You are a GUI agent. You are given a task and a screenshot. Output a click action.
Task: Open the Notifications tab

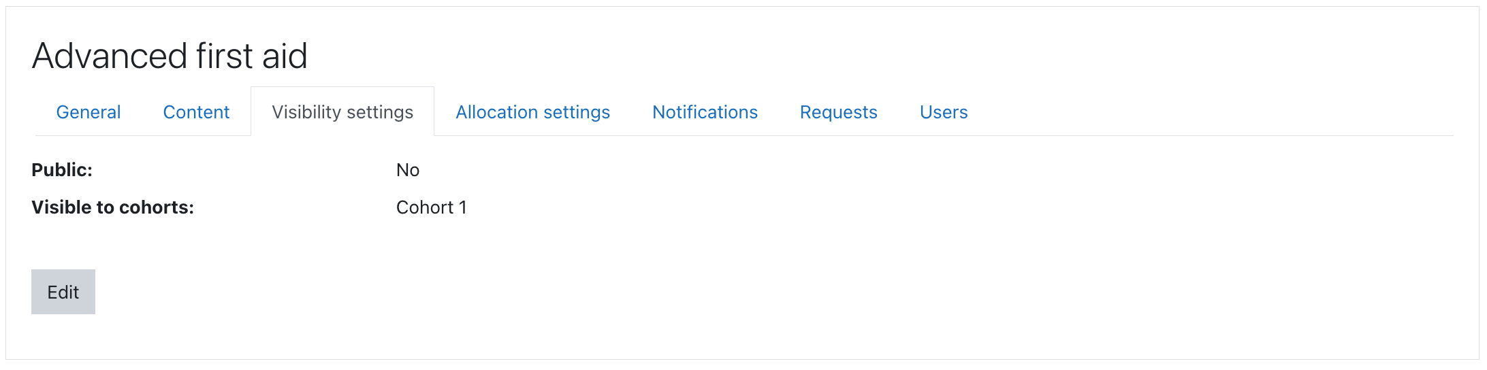(x=705, y=112)
